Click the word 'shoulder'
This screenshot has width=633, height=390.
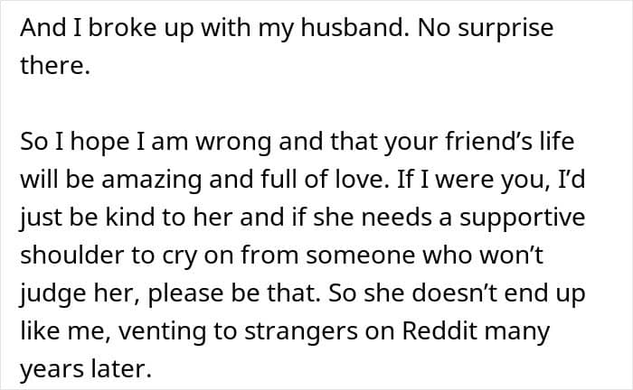click(74, 256)
